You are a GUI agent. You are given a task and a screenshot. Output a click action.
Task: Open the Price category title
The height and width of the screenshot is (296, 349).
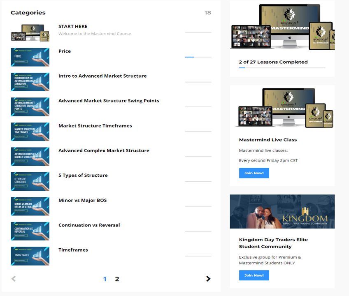pos(65,51)
